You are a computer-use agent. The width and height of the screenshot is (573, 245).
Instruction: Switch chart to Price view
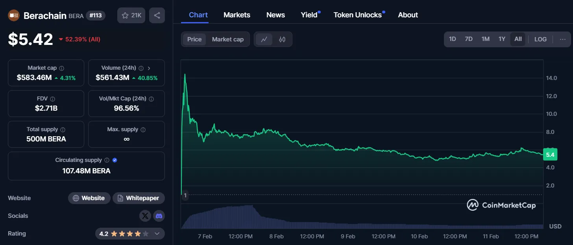pos(194,39)
